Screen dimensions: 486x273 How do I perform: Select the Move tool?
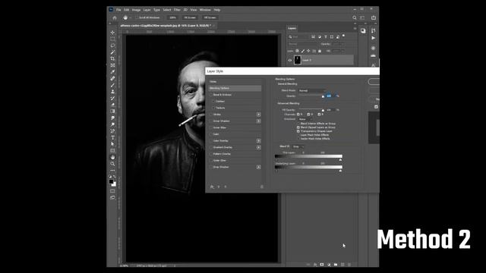[112, 33]
